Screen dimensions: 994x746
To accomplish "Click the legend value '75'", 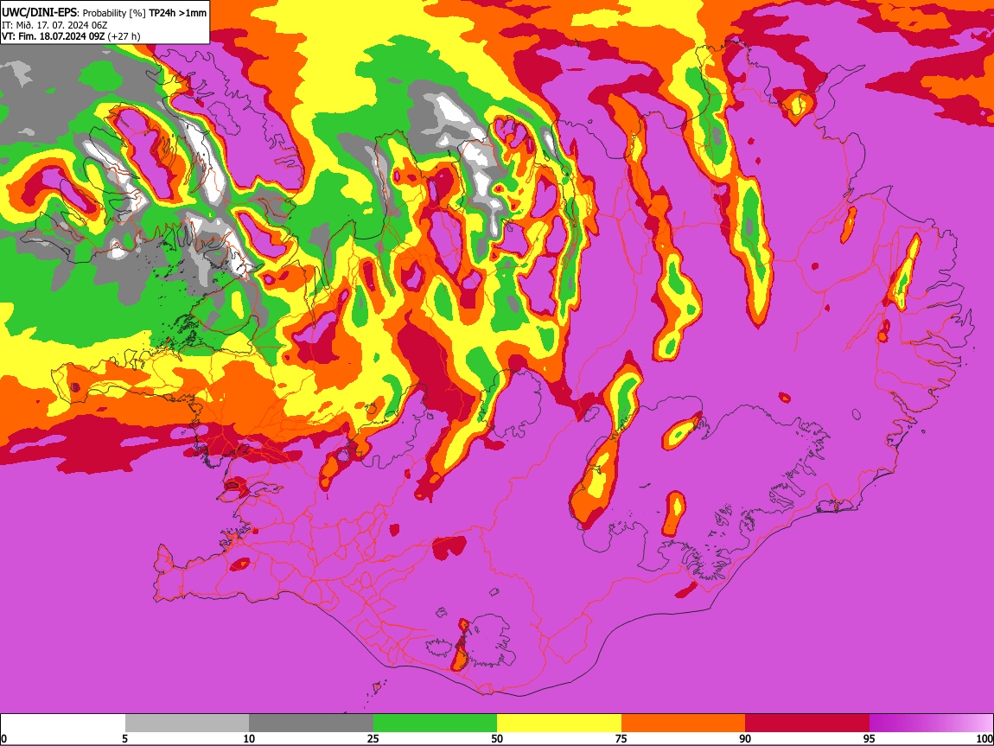I will pos(621,739).
